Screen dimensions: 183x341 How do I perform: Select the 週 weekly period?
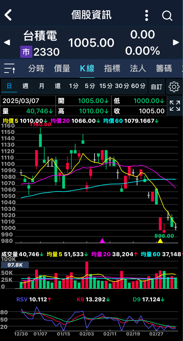click(x=26, y=86)
